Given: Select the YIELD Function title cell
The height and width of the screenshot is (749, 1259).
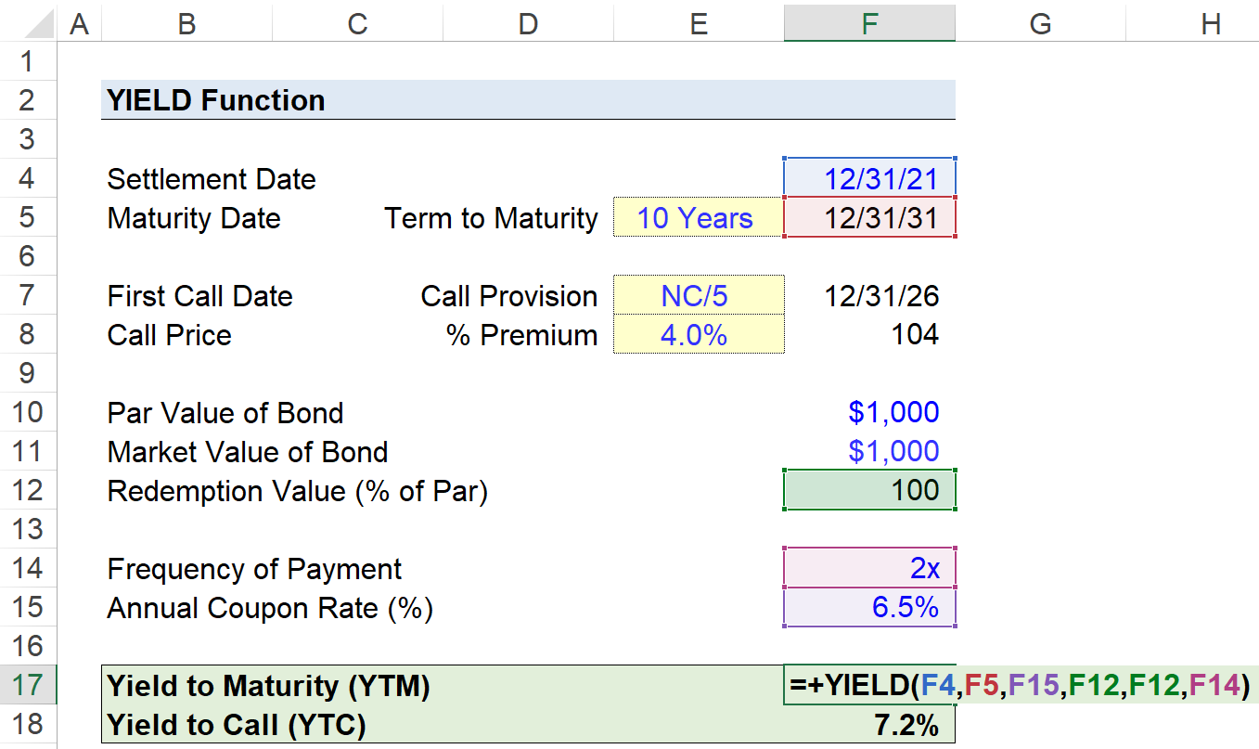Looking at the screenshot, I should click(213, 99).
